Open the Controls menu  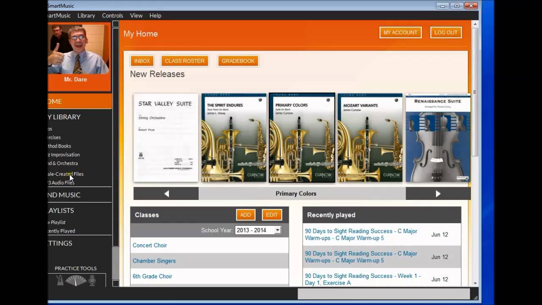112,15
